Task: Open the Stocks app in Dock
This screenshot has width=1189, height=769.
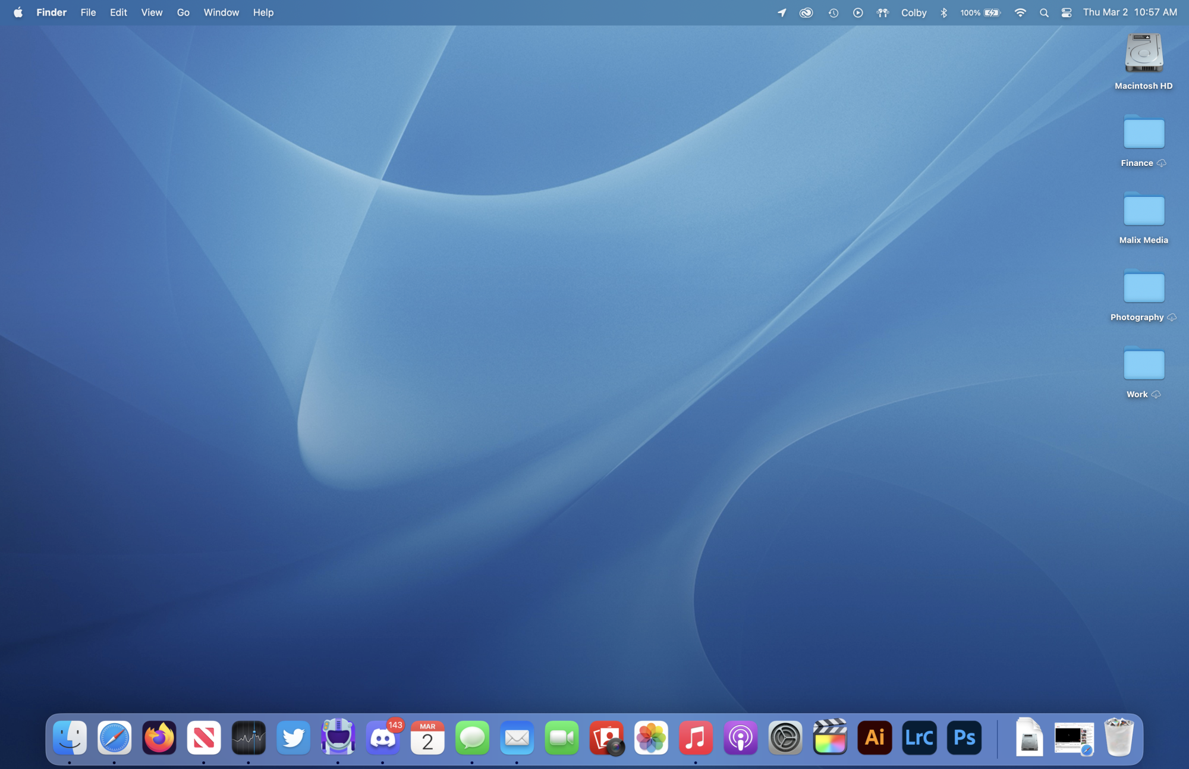Action: coord(249,738)
